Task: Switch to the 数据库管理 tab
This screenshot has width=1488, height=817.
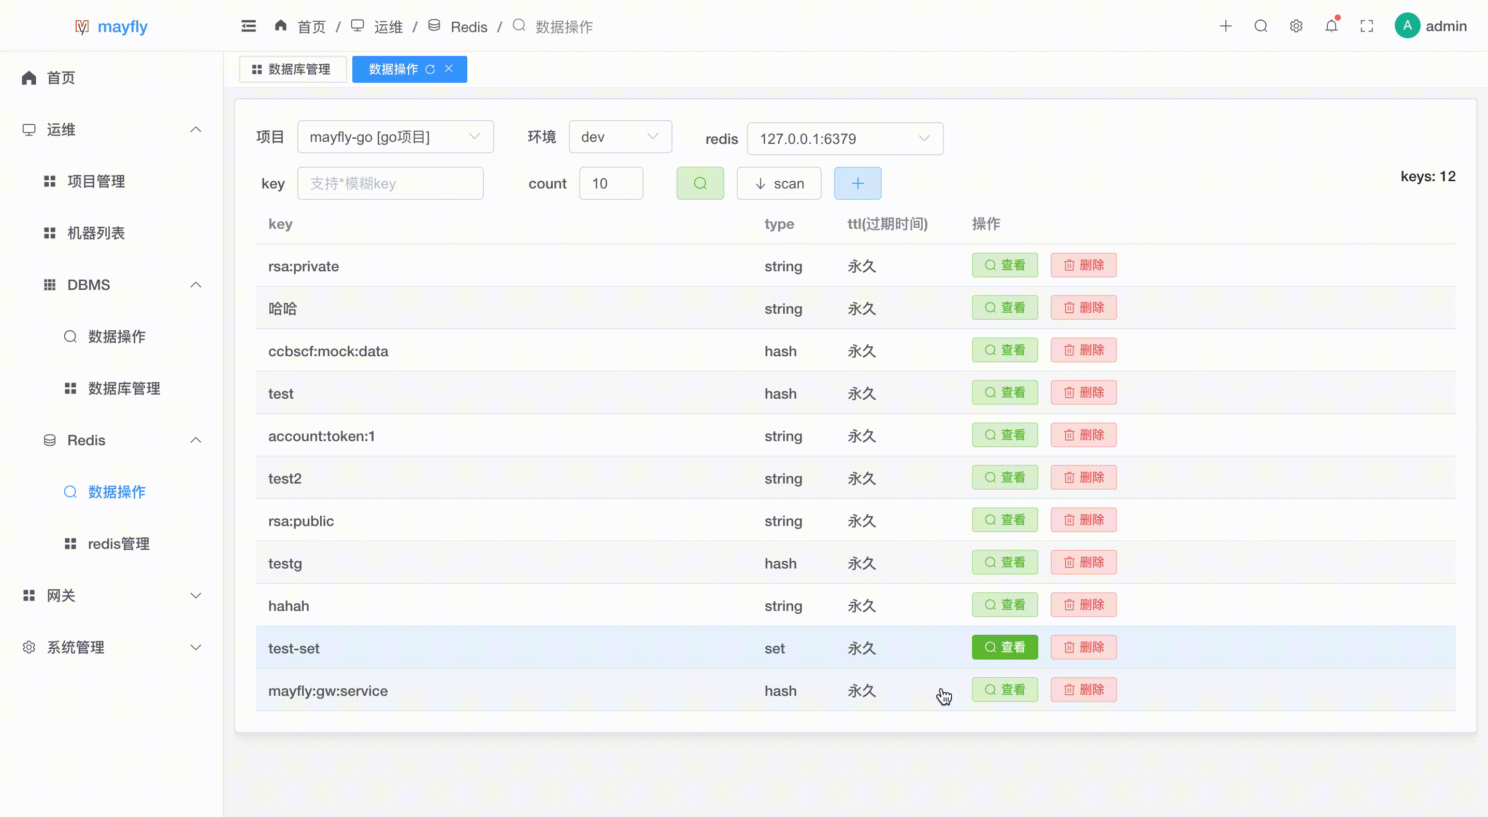Action: coord(292,69)
